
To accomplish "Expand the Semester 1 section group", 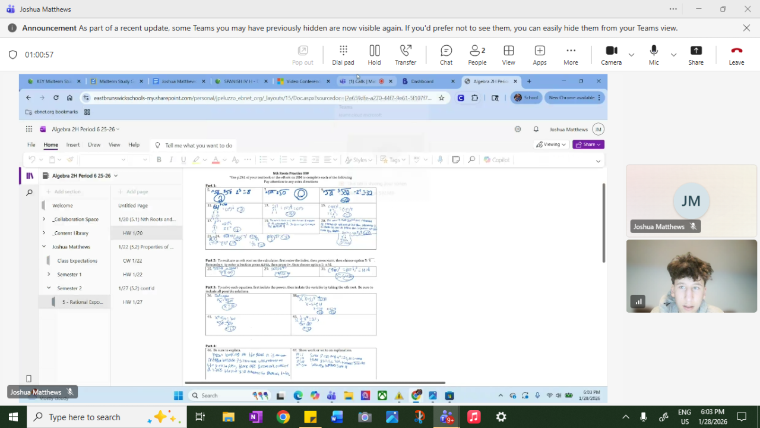I will [x=49, y=275].
